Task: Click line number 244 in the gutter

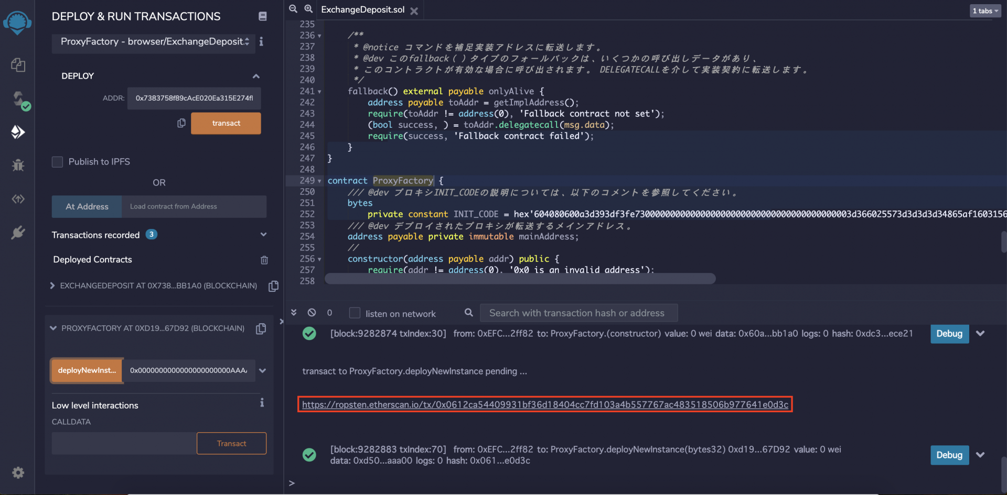Action: [x=307, y=125]
